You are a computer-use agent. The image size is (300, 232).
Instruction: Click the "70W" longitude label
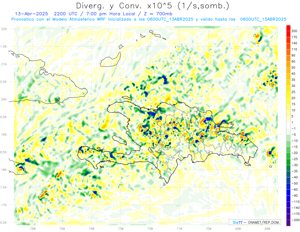pyautogui.click(x=208, y=228)
